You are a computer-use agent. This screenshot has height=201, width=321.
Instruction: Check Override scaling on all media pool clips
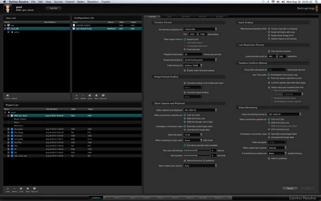pos(185,83)
